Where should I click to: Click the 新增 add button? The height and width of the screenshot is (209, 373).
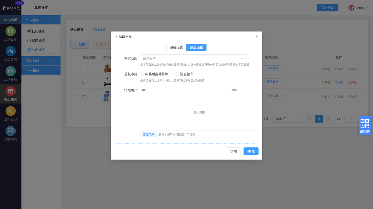[x=80, y=45]
